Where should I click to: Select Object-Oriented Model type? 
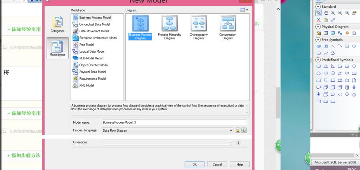point(93,65)
